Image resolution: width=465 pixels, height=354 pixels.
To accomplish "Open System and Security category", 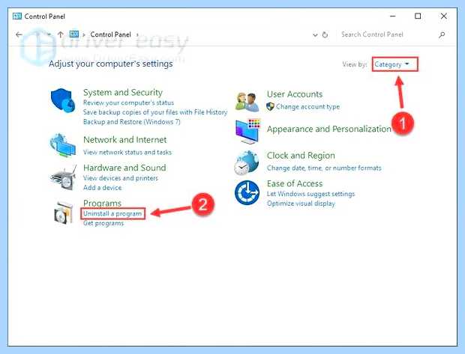I will point(123,92).
